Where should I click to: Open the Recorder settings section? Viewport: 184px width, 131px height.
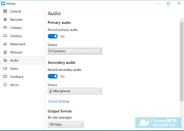pos(16,20)
